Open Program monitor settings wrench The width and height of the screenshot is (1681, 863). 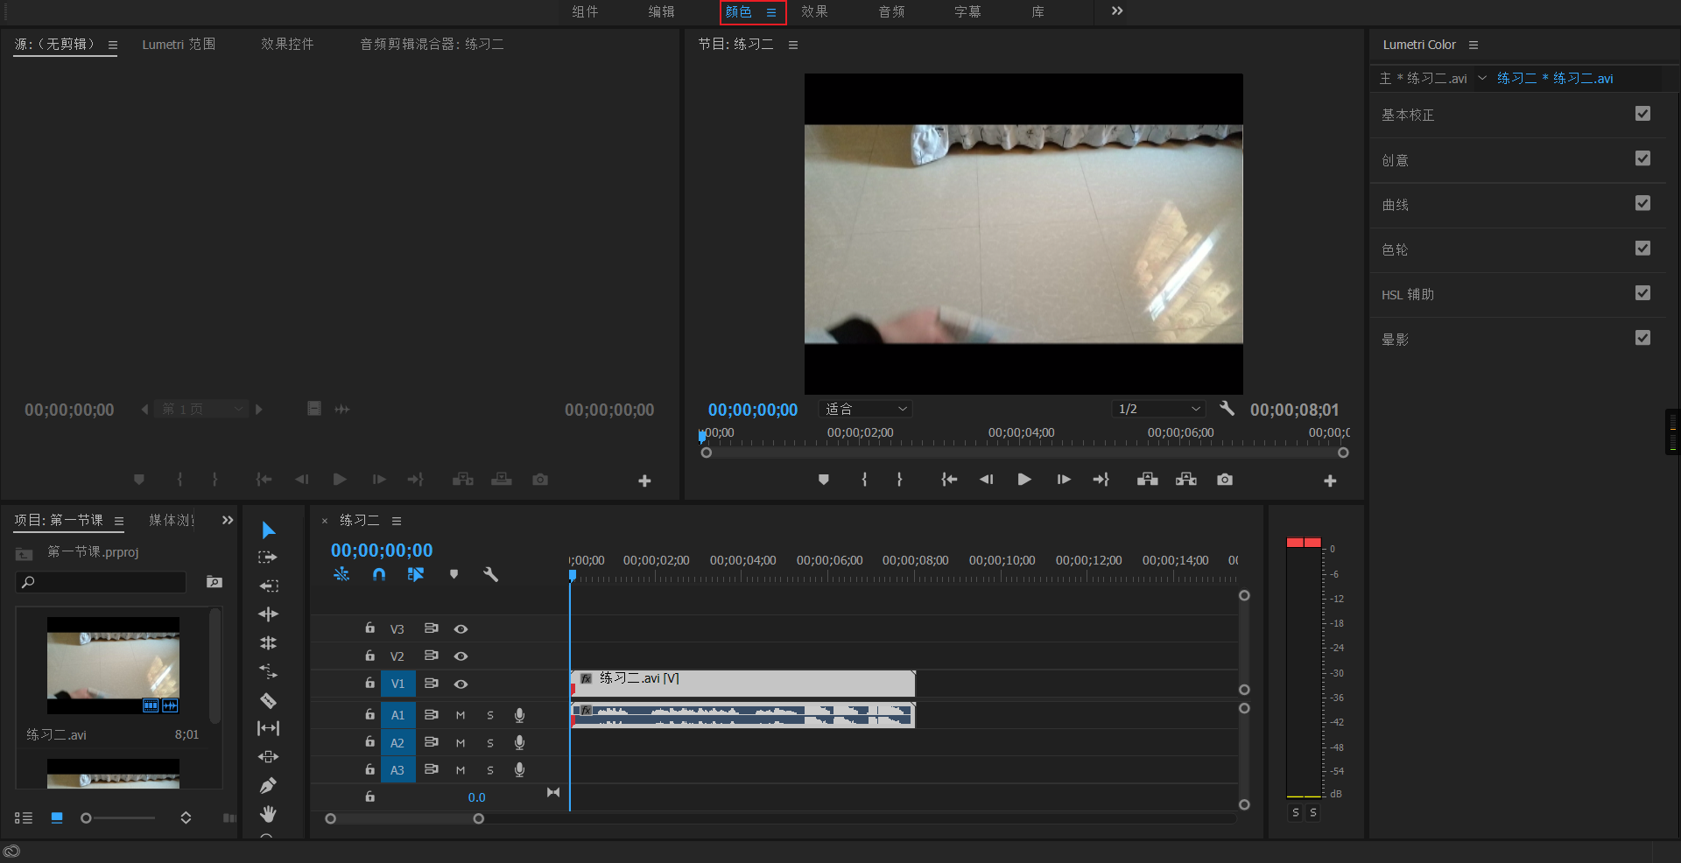click(1227, 409)
